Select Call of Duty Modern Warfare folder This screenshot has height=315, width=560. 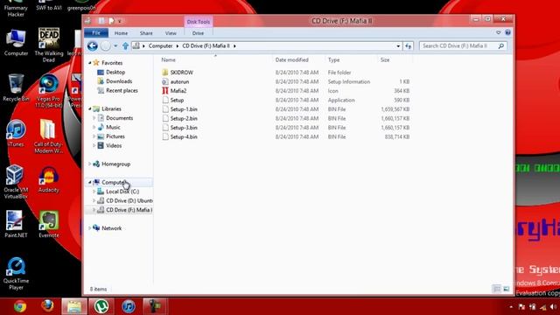[x=48, y=136]
